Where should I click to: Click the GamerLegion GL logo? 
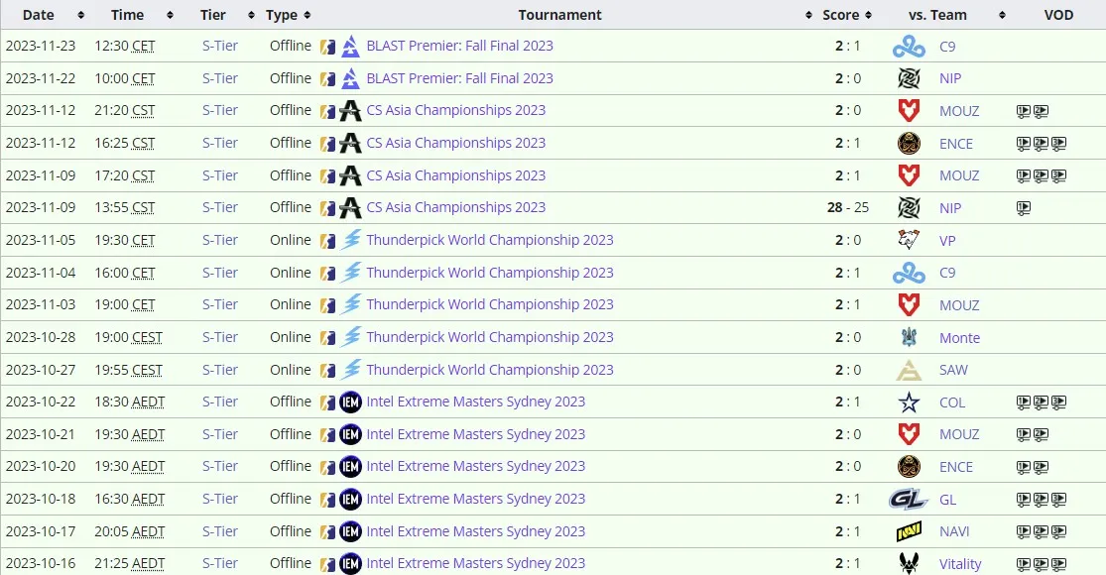coord(908,499)
